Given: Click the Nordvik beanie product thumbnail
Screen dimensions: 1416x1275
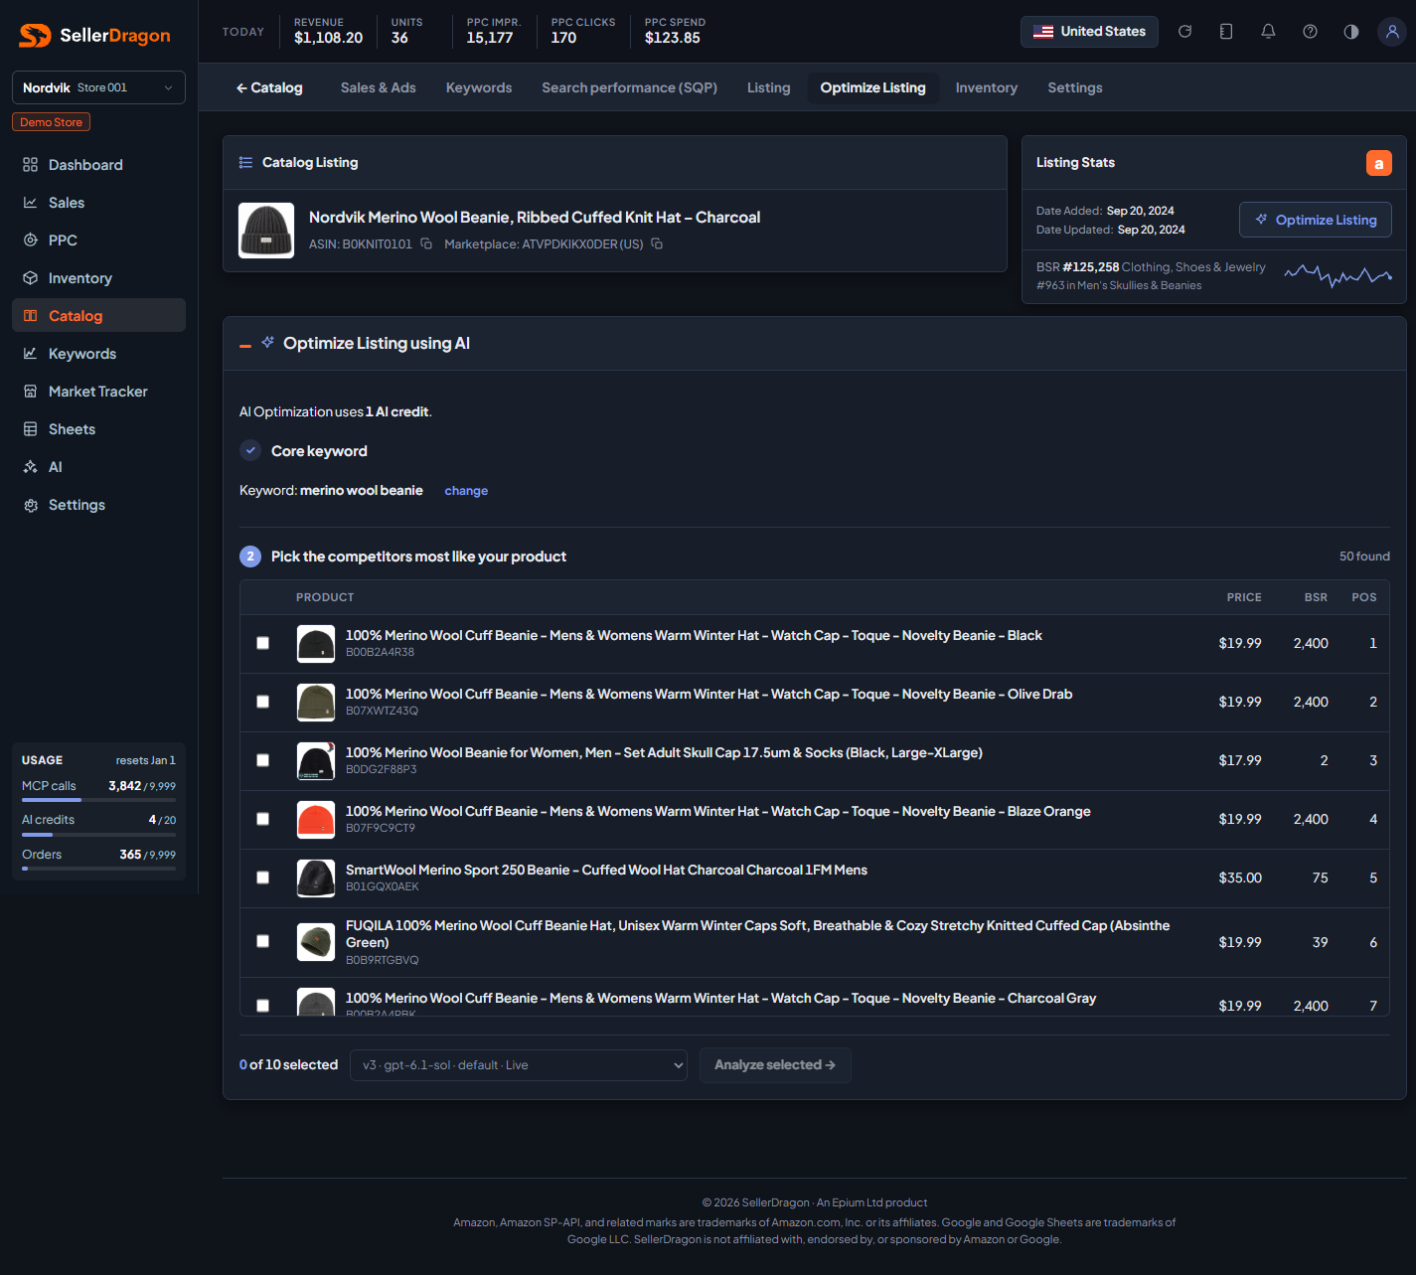Looking at the screenshot, I should point(266,231).
